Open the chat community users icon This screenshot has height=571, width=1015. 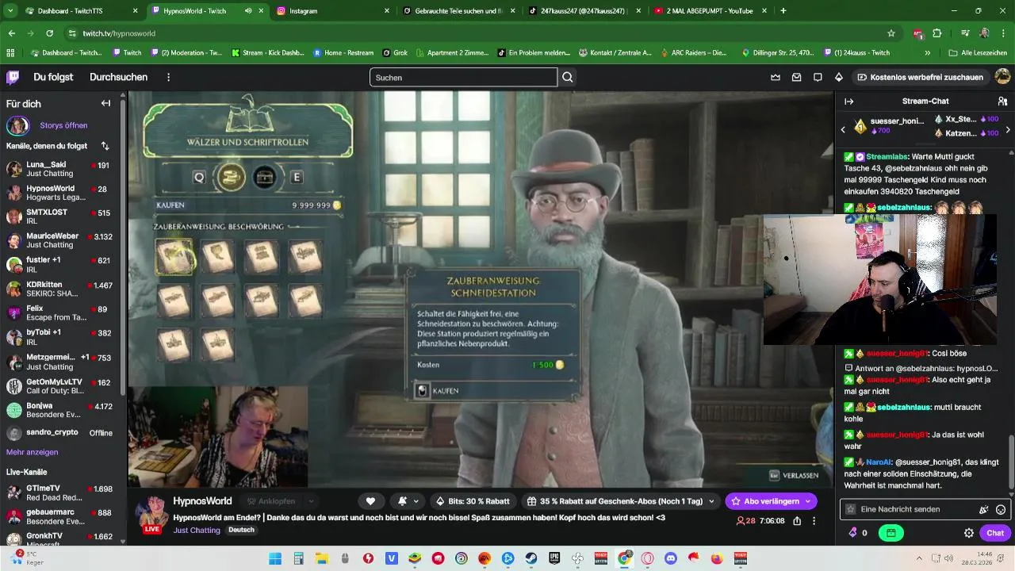(1002, 102)
